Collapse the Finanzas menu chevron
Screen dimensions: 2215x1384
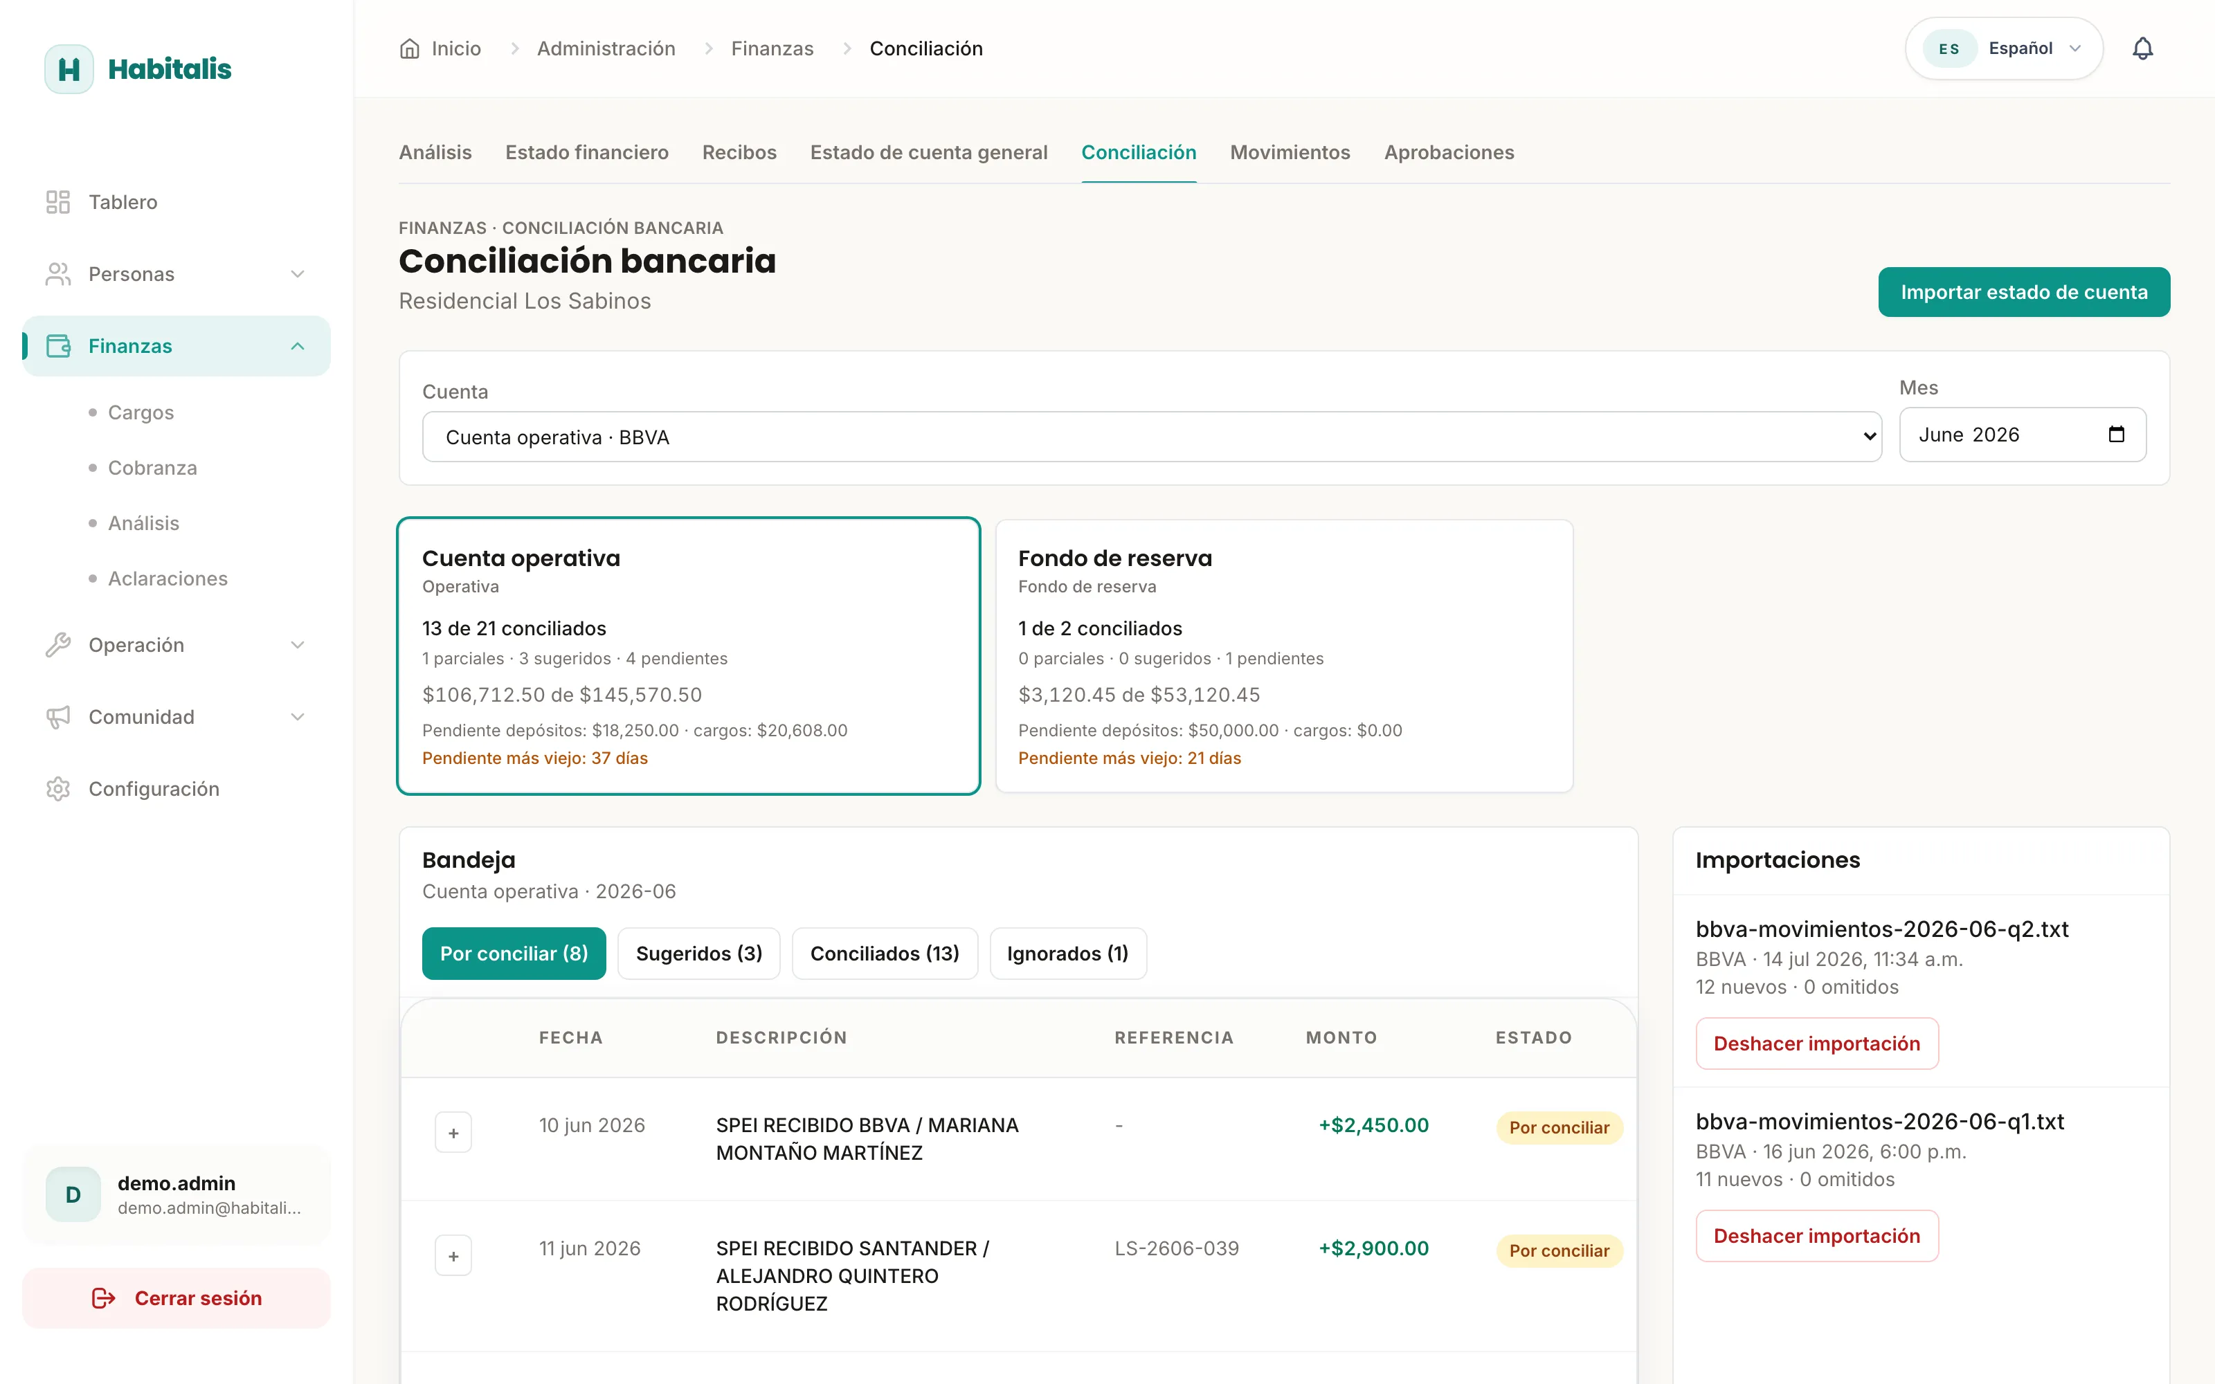[298, 346]
